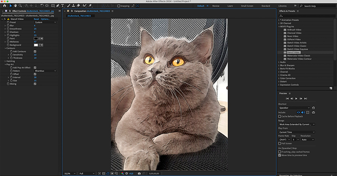Viewport: 337px width, 176px height.
Task: Go to the Home screen icon
Action: (4, 6)
